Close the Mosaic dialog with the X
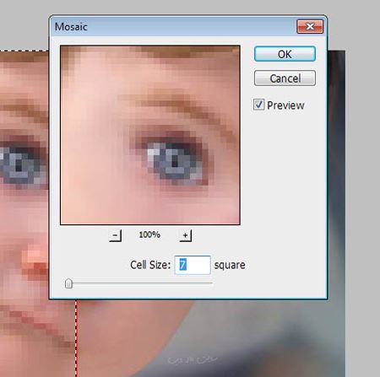 pos(310,26)
